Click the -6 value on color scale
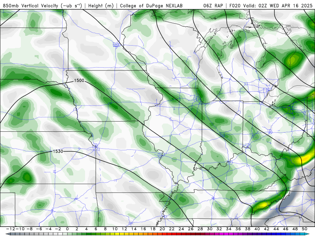315x236 pixels. [x=39, y=229]
